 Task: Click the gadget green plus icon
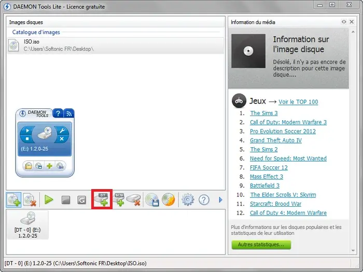pos(49,166)
